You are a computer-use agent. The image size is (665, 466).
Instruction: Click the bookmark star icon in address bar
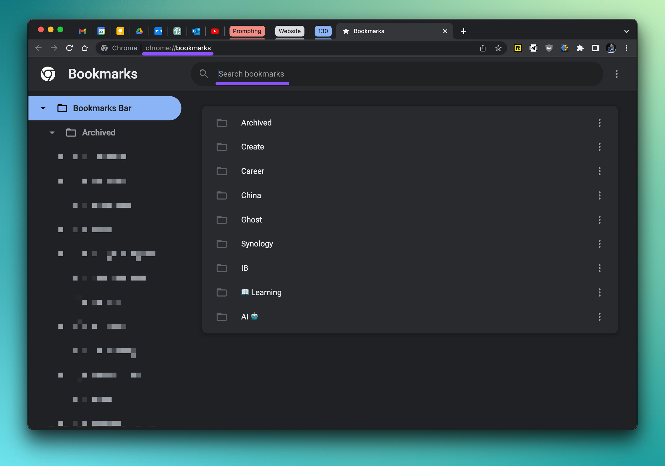point(498,48)
